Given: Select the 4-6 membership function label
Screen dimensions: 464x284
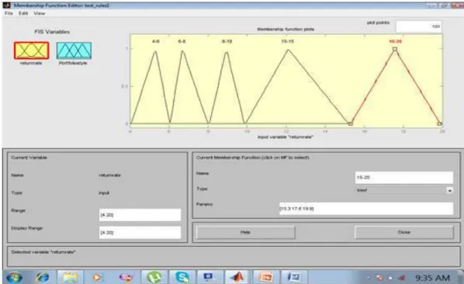Looking at the screenshot, I should [156, 41].
